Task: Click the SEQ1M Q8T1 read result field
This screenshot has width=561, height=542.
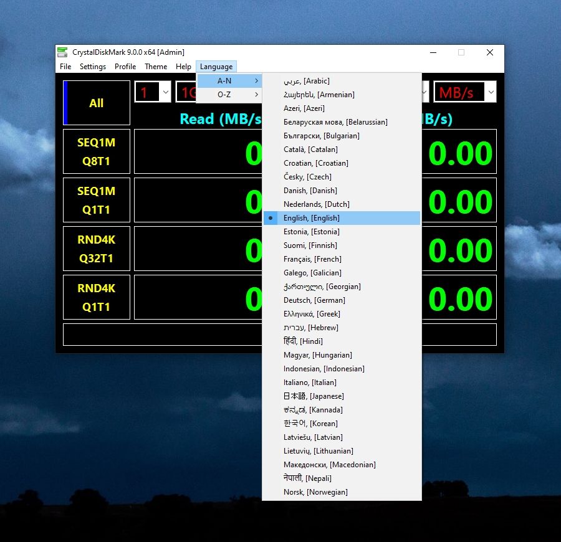Action: pos(198,151)
